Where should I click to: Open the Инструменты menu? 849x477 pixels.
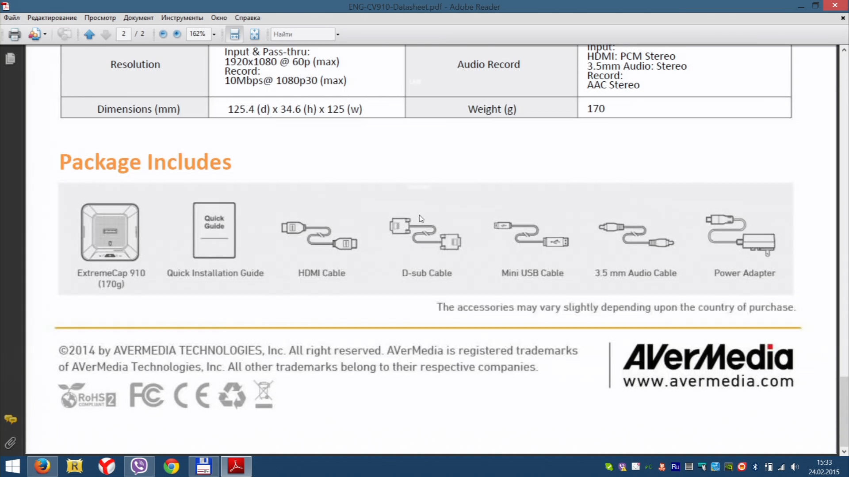(x=182, y=18)
